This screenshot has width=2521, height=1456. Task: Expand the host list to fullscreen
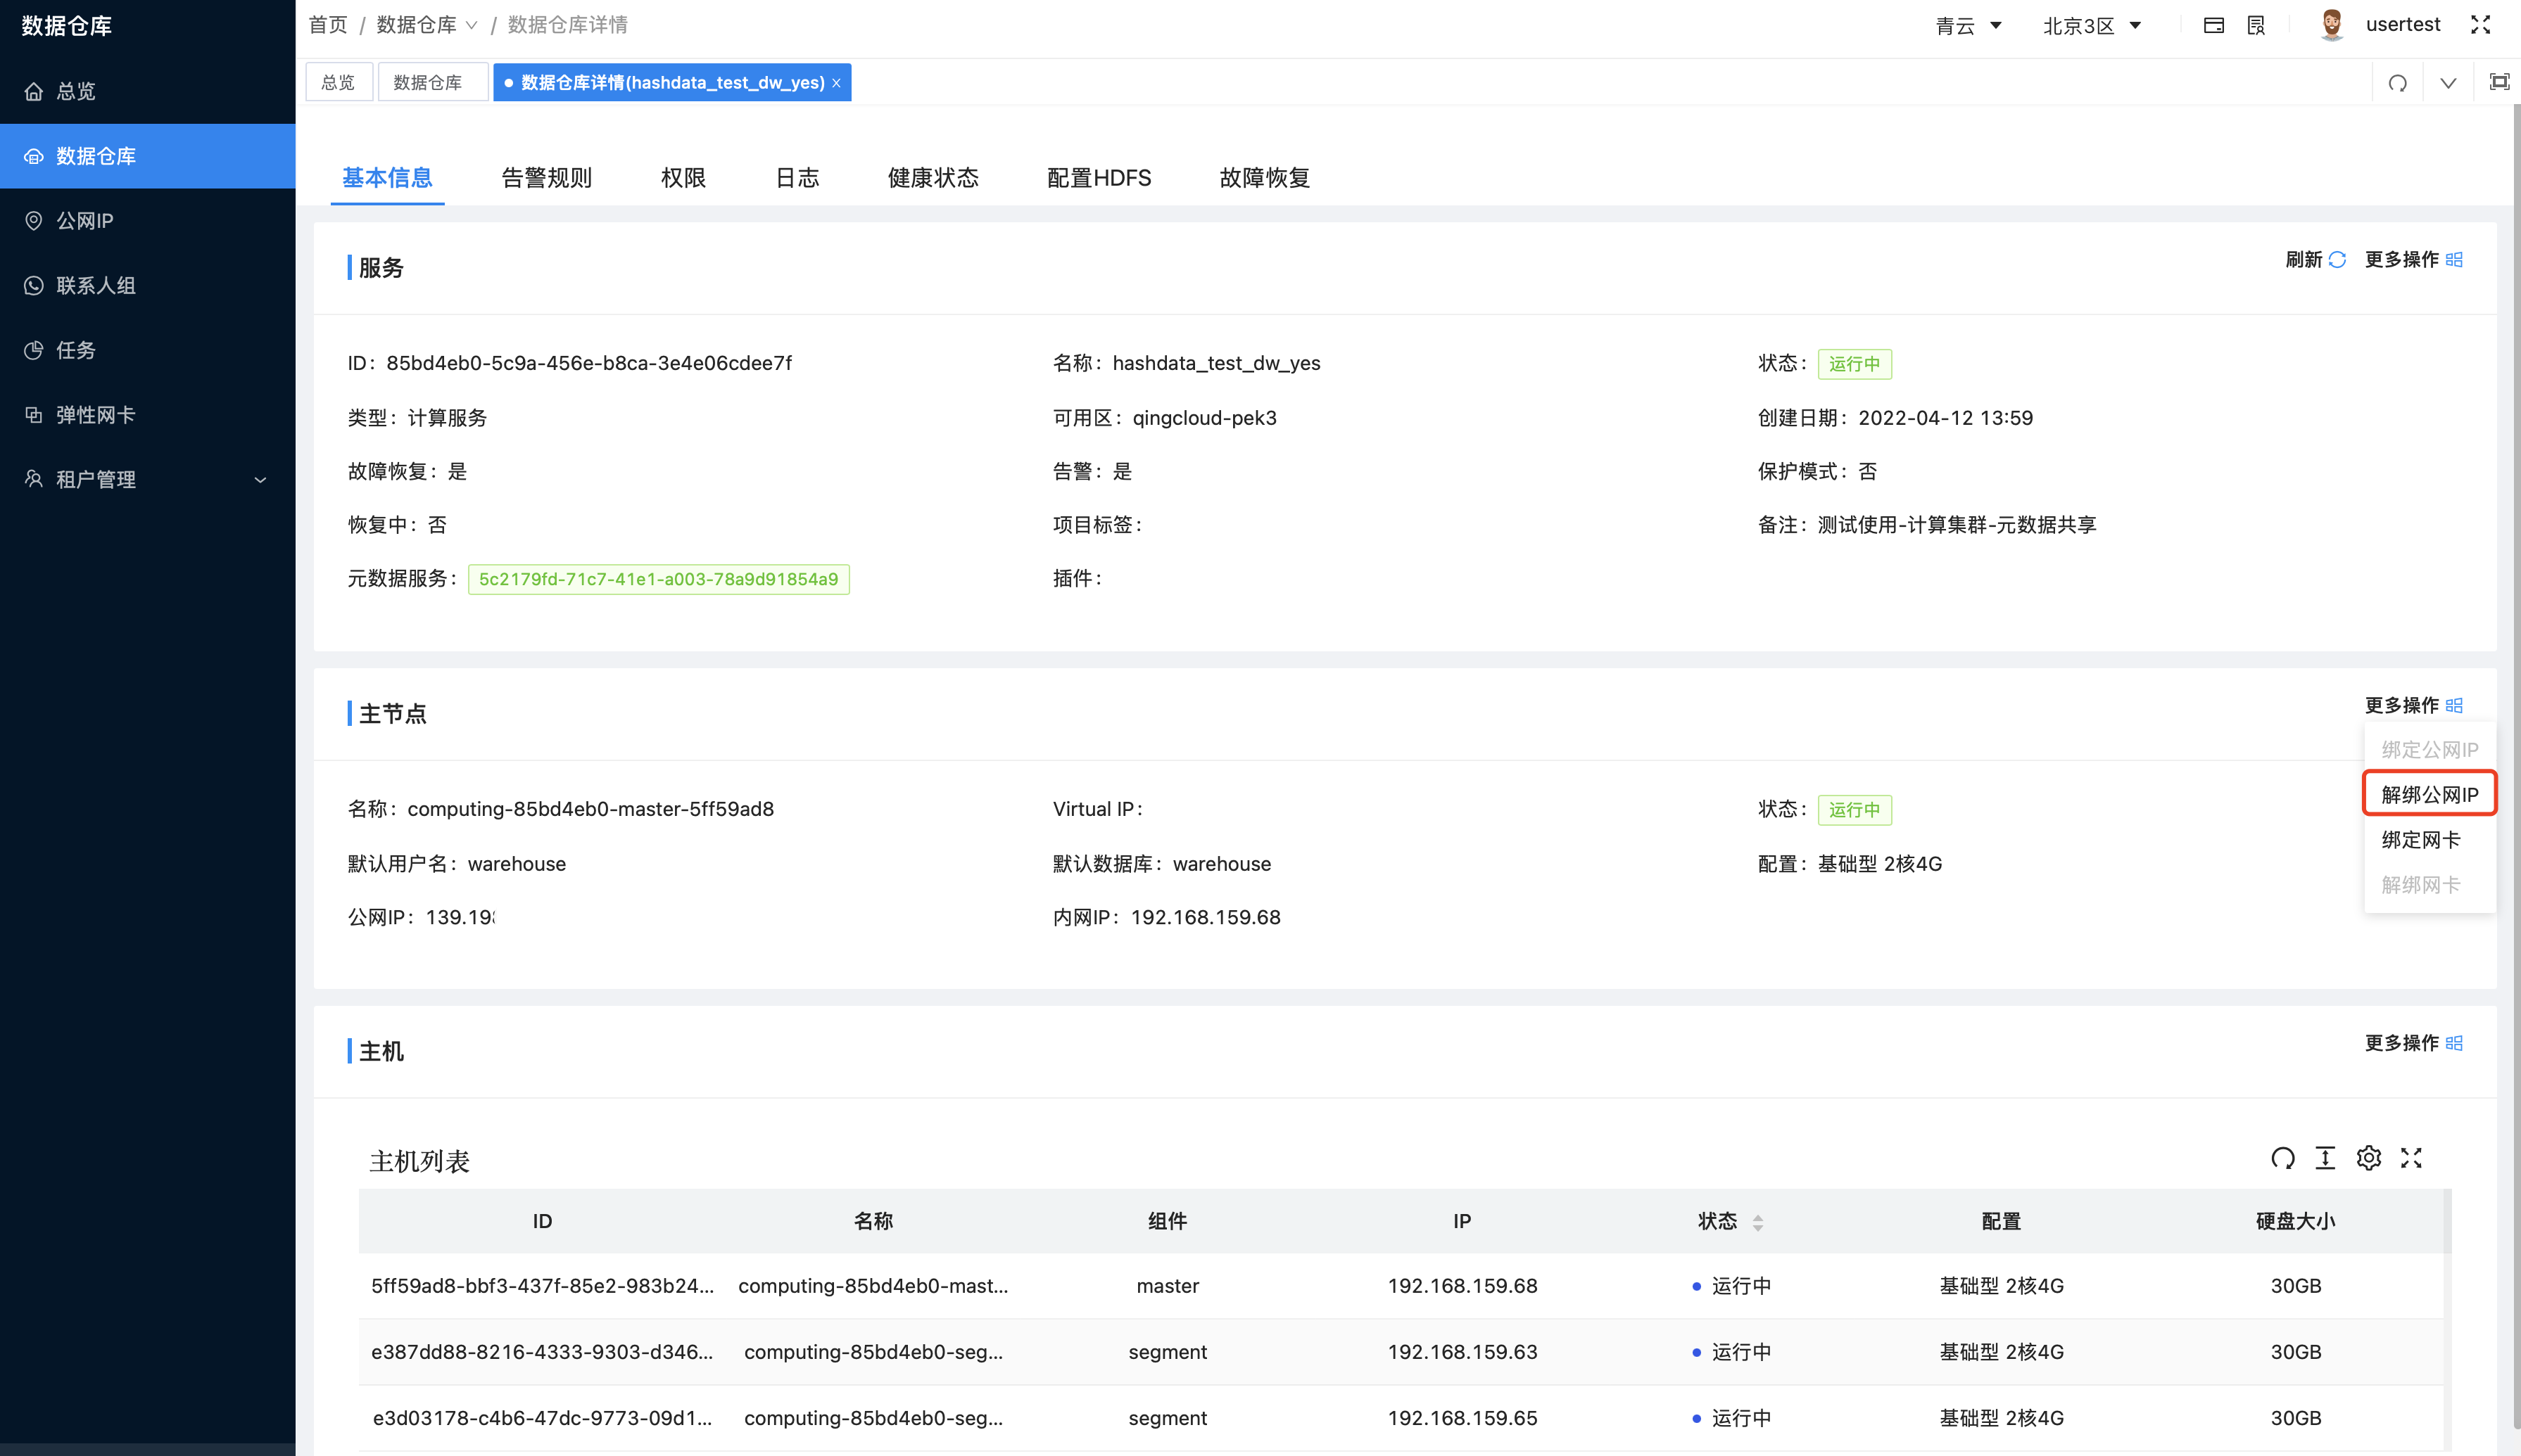[2411, 1158]
